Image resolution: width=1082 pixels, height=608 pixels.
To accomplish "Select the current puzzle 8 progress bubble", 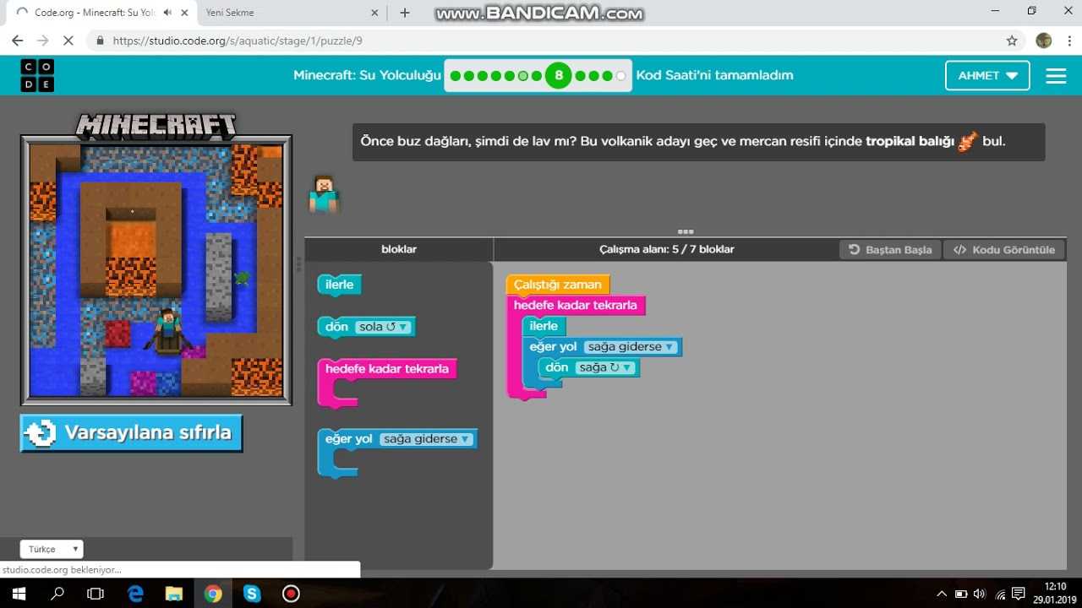I will 558,76.
